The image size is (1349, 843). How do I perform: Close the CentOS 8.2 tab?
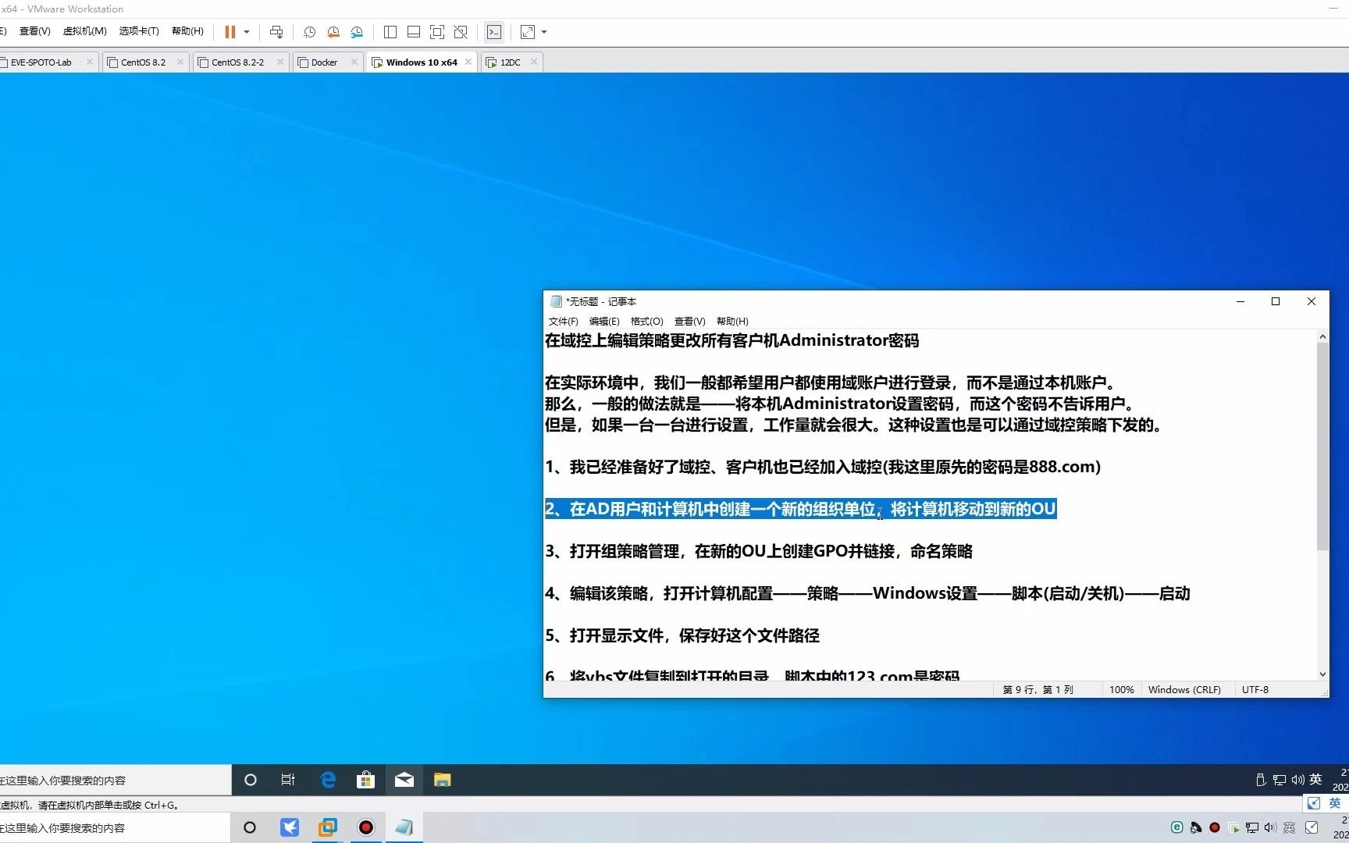(x=180, y=62)
